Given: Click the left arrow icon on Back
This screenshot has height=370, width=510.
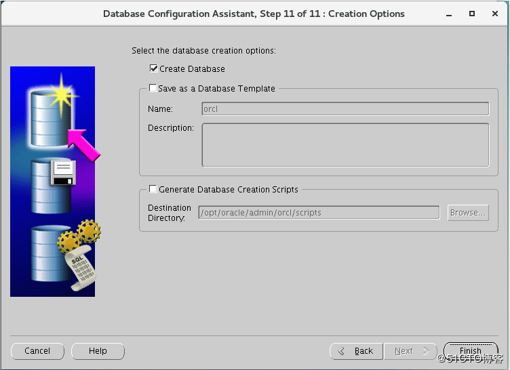Looking at the screenshot, I should [341, 351].
